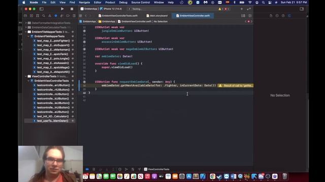The height and width of the screenshot is (182, 325).
Task: Select test_map_E...oMarksman() test
Action: 53,50
